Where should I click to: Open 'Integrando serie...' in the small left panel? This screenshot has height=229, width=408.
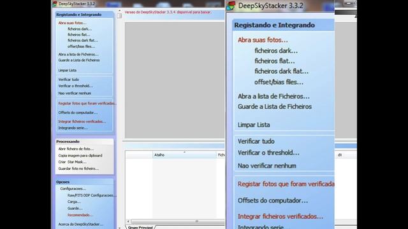[73, 128]
